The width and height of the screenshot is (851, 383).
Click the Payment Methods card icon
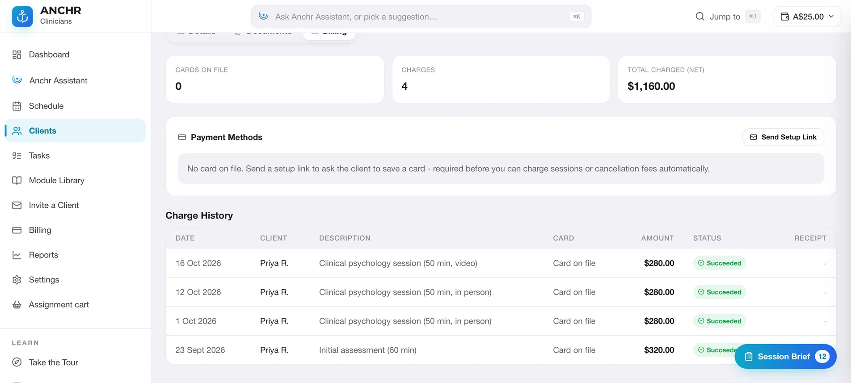click(182, 137)
